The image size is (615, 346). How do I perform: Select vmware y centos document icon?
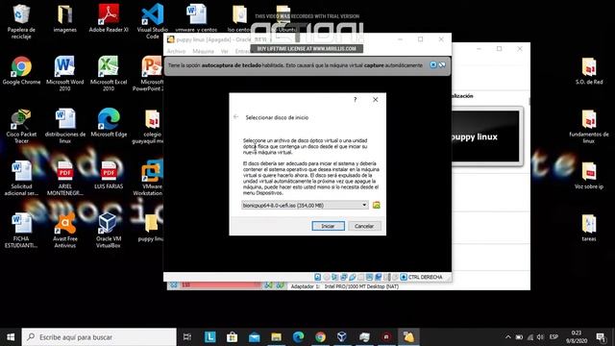point(196,18)
